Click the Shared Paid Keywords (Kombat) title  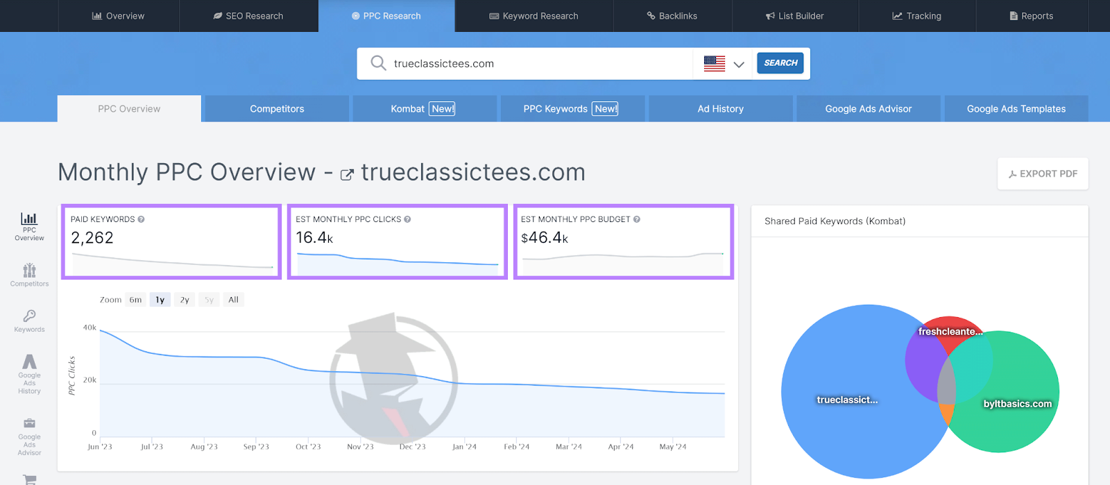[x=835, y=221]
